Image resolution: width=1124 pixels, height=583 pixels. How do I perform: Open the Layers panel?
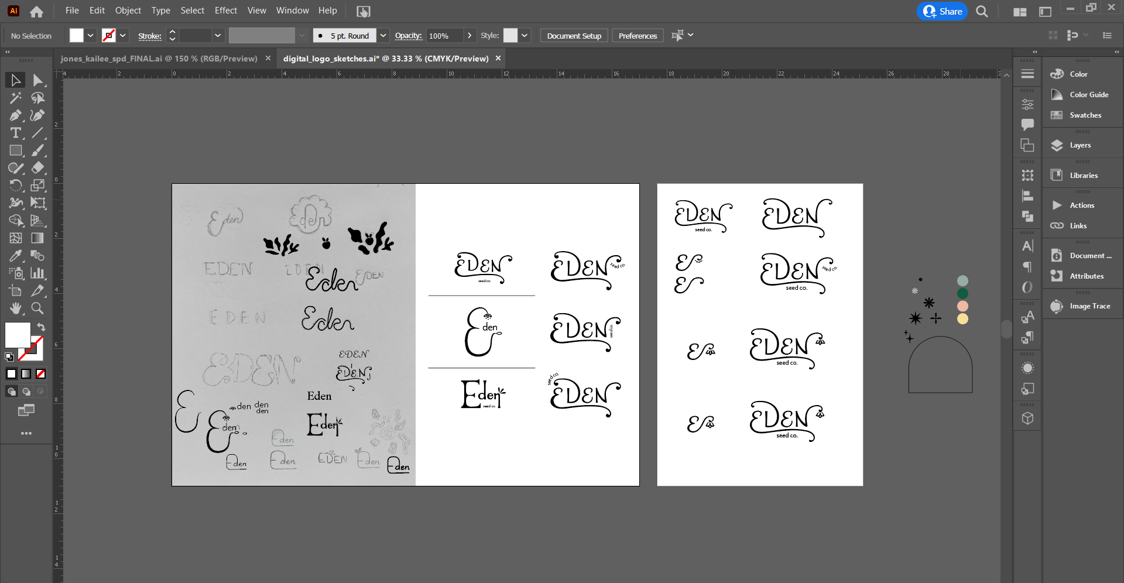1080,145
